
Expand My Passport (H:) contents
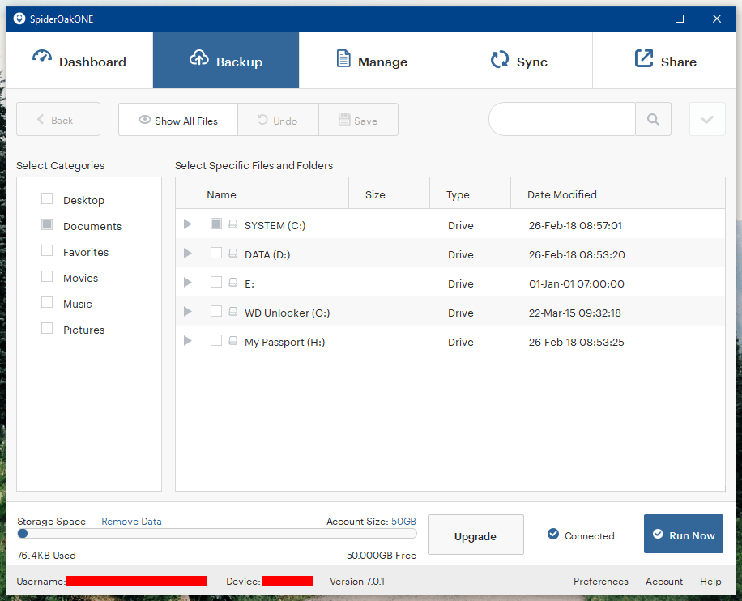187,342
